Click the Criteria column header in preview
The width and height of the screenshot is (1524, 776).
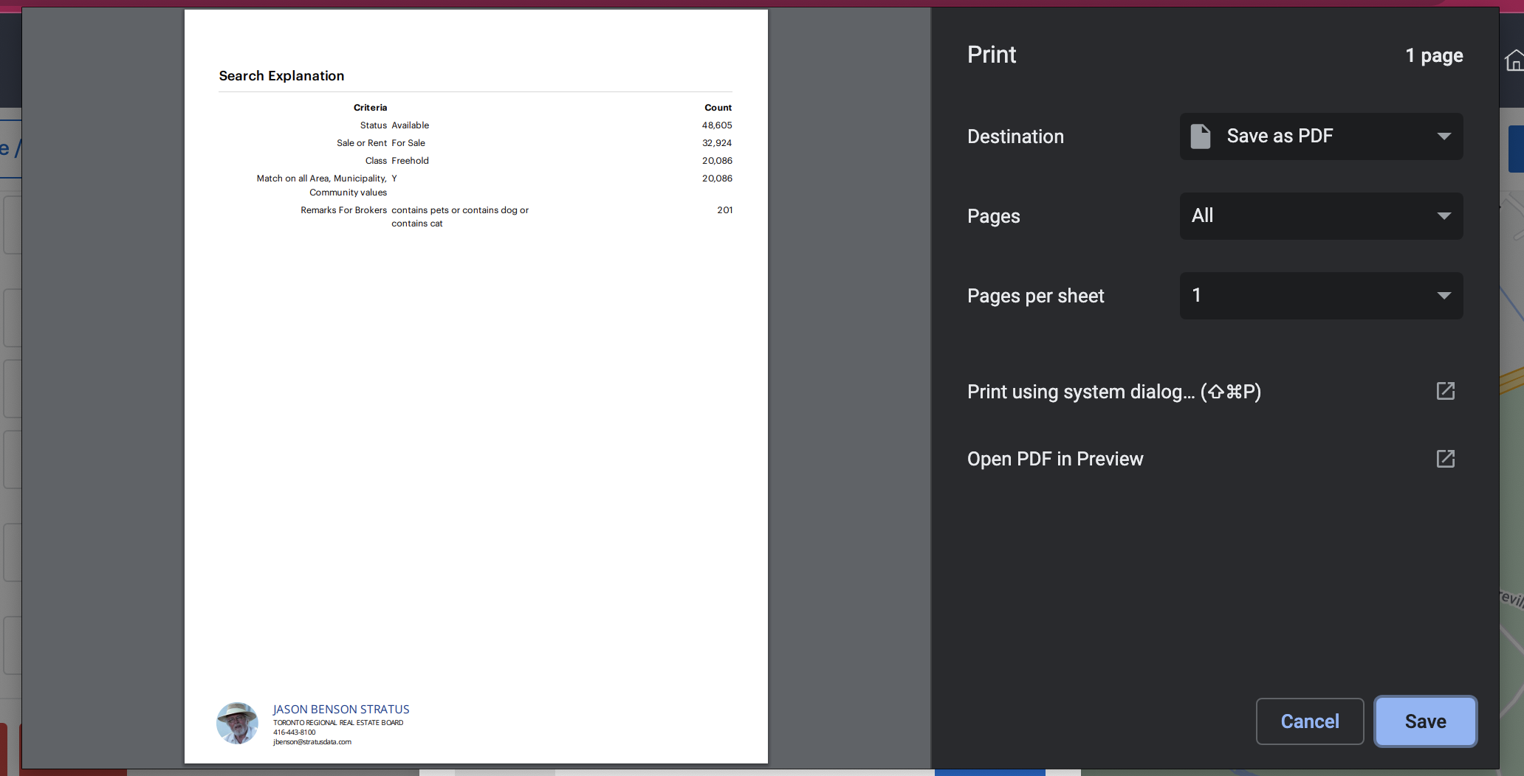[370, 108]
